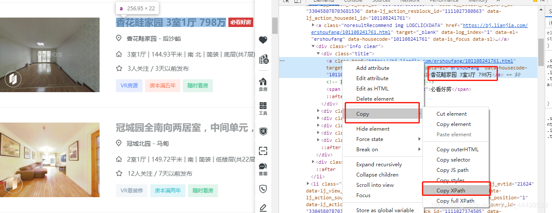The height and width of the screenshot is (213, 552).
Task: Click the VR看装修 tag
Action: click(132, 191)
